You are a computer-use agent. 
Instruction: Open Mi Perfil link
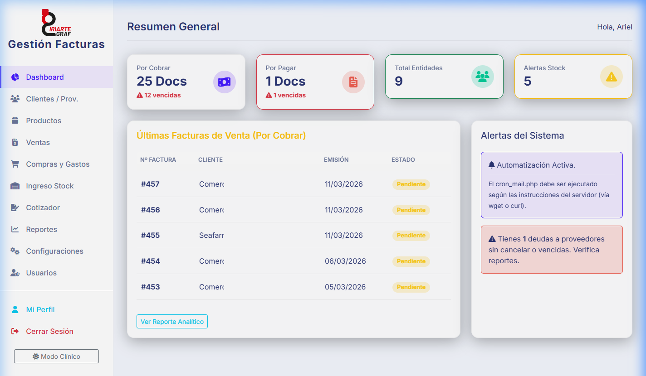pos(57,309)
